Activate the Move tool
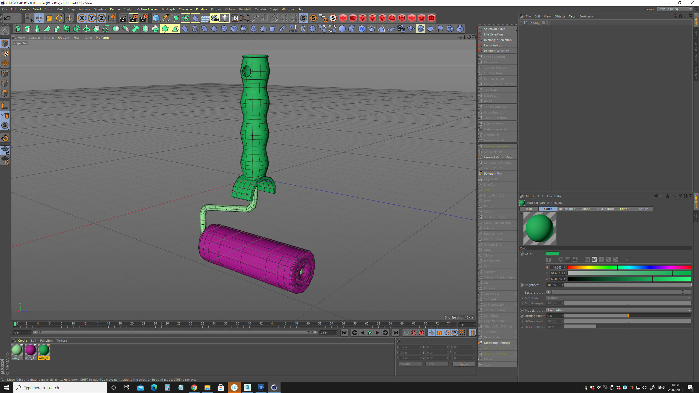This screenshot has height=393, width=699. [39, 18]
